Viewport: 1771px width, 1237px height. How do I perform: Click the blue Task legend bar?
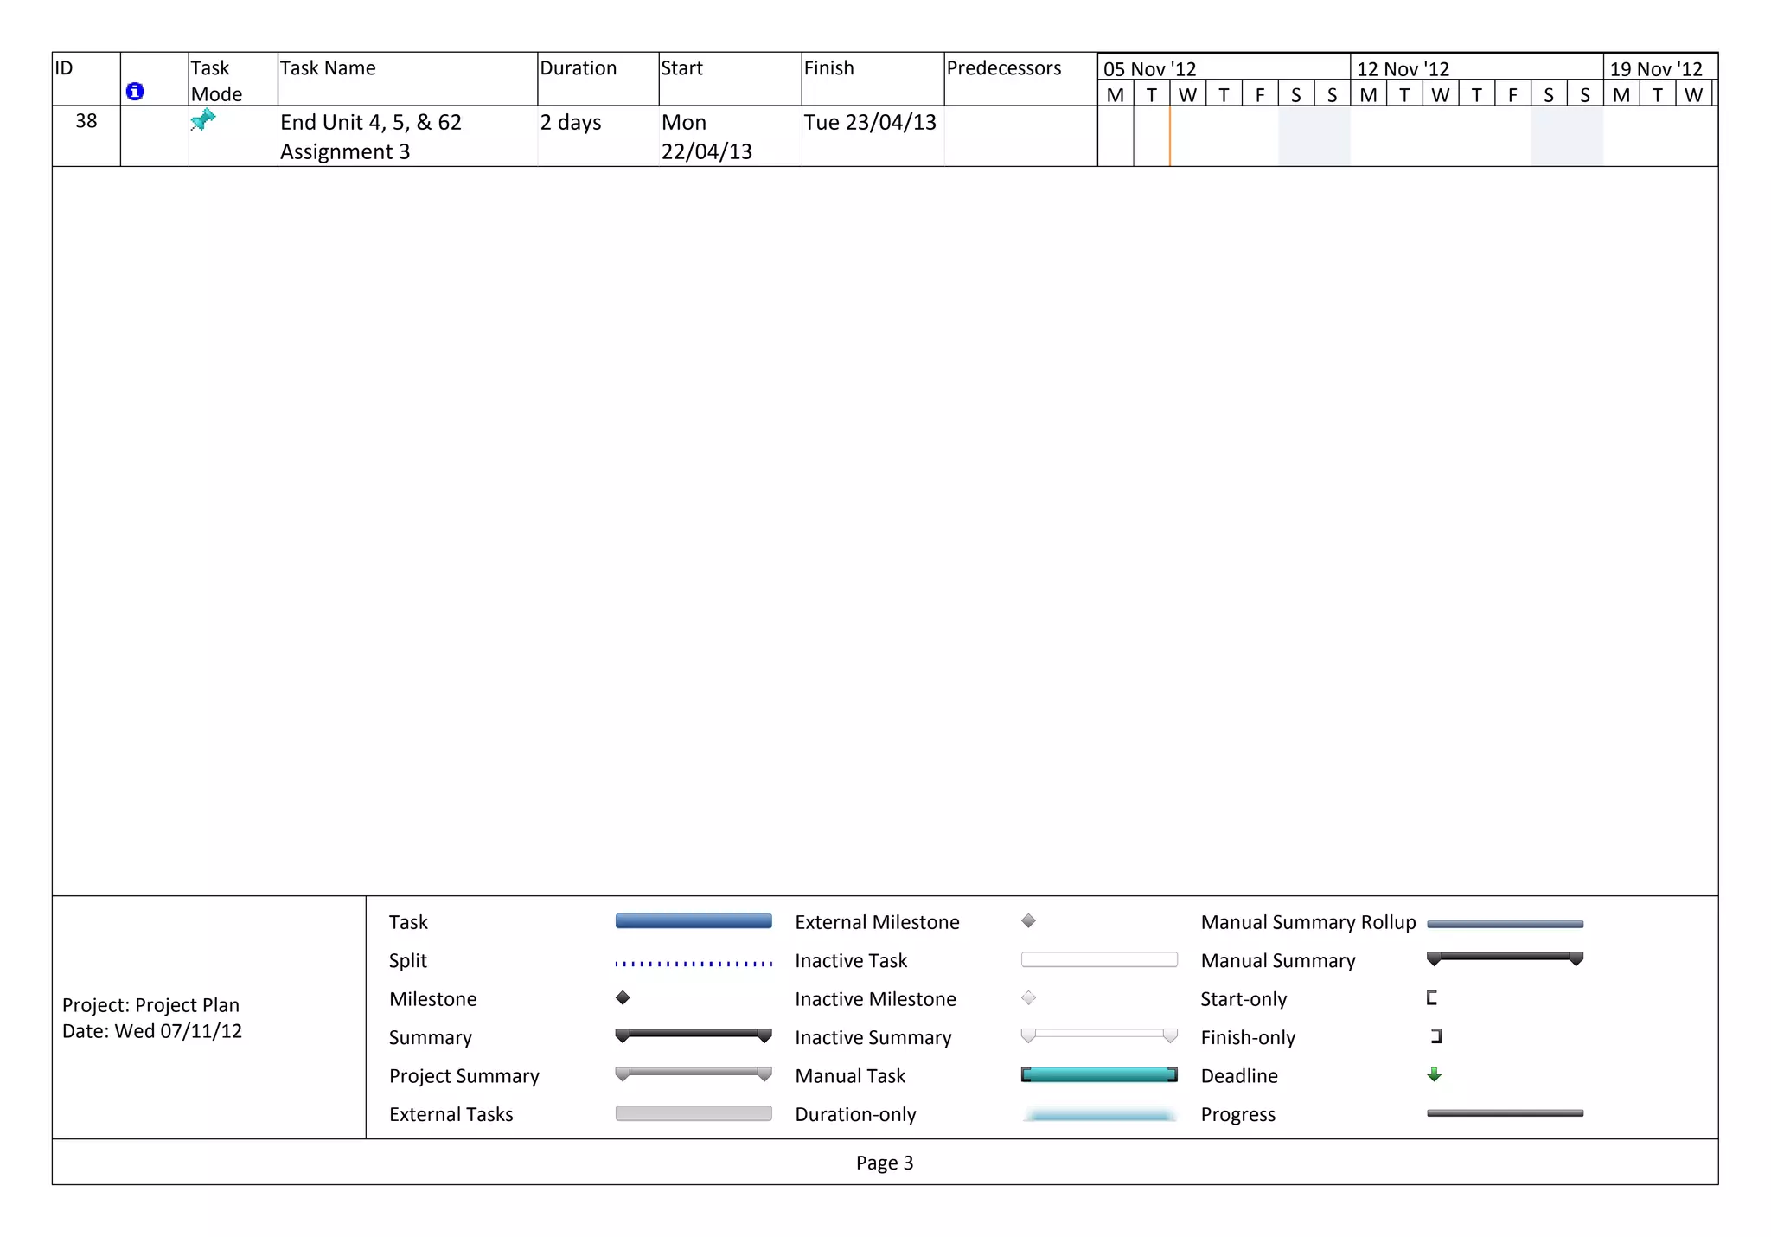tap(693, 921)
